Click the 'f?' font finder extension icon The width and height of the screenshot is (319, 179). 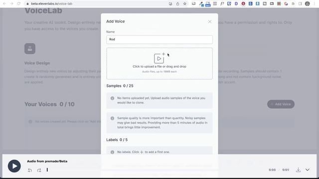point(222,3)
